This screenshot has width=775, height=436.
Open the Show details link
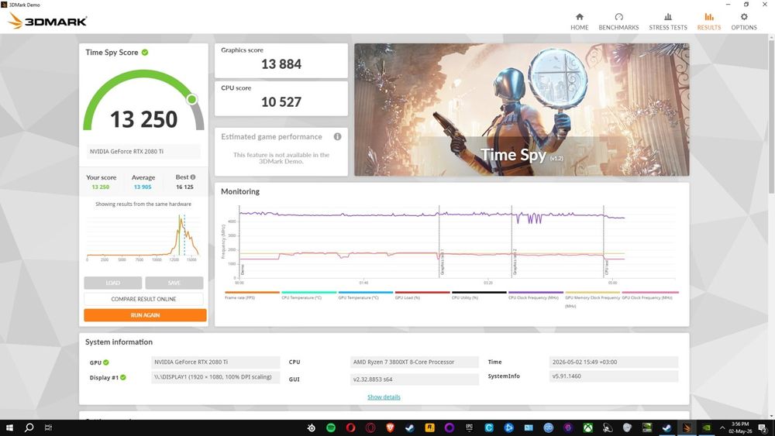(x=384, y=397)
